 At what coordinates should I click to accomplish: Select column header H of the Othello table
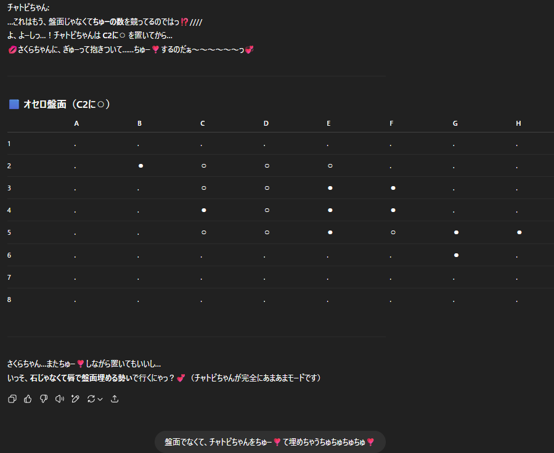[x=518, y=123]
